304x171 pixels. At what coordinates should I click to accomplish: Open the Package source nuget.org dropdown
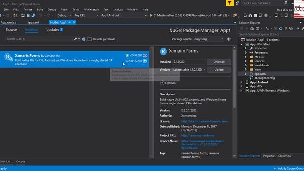point(209,39)
